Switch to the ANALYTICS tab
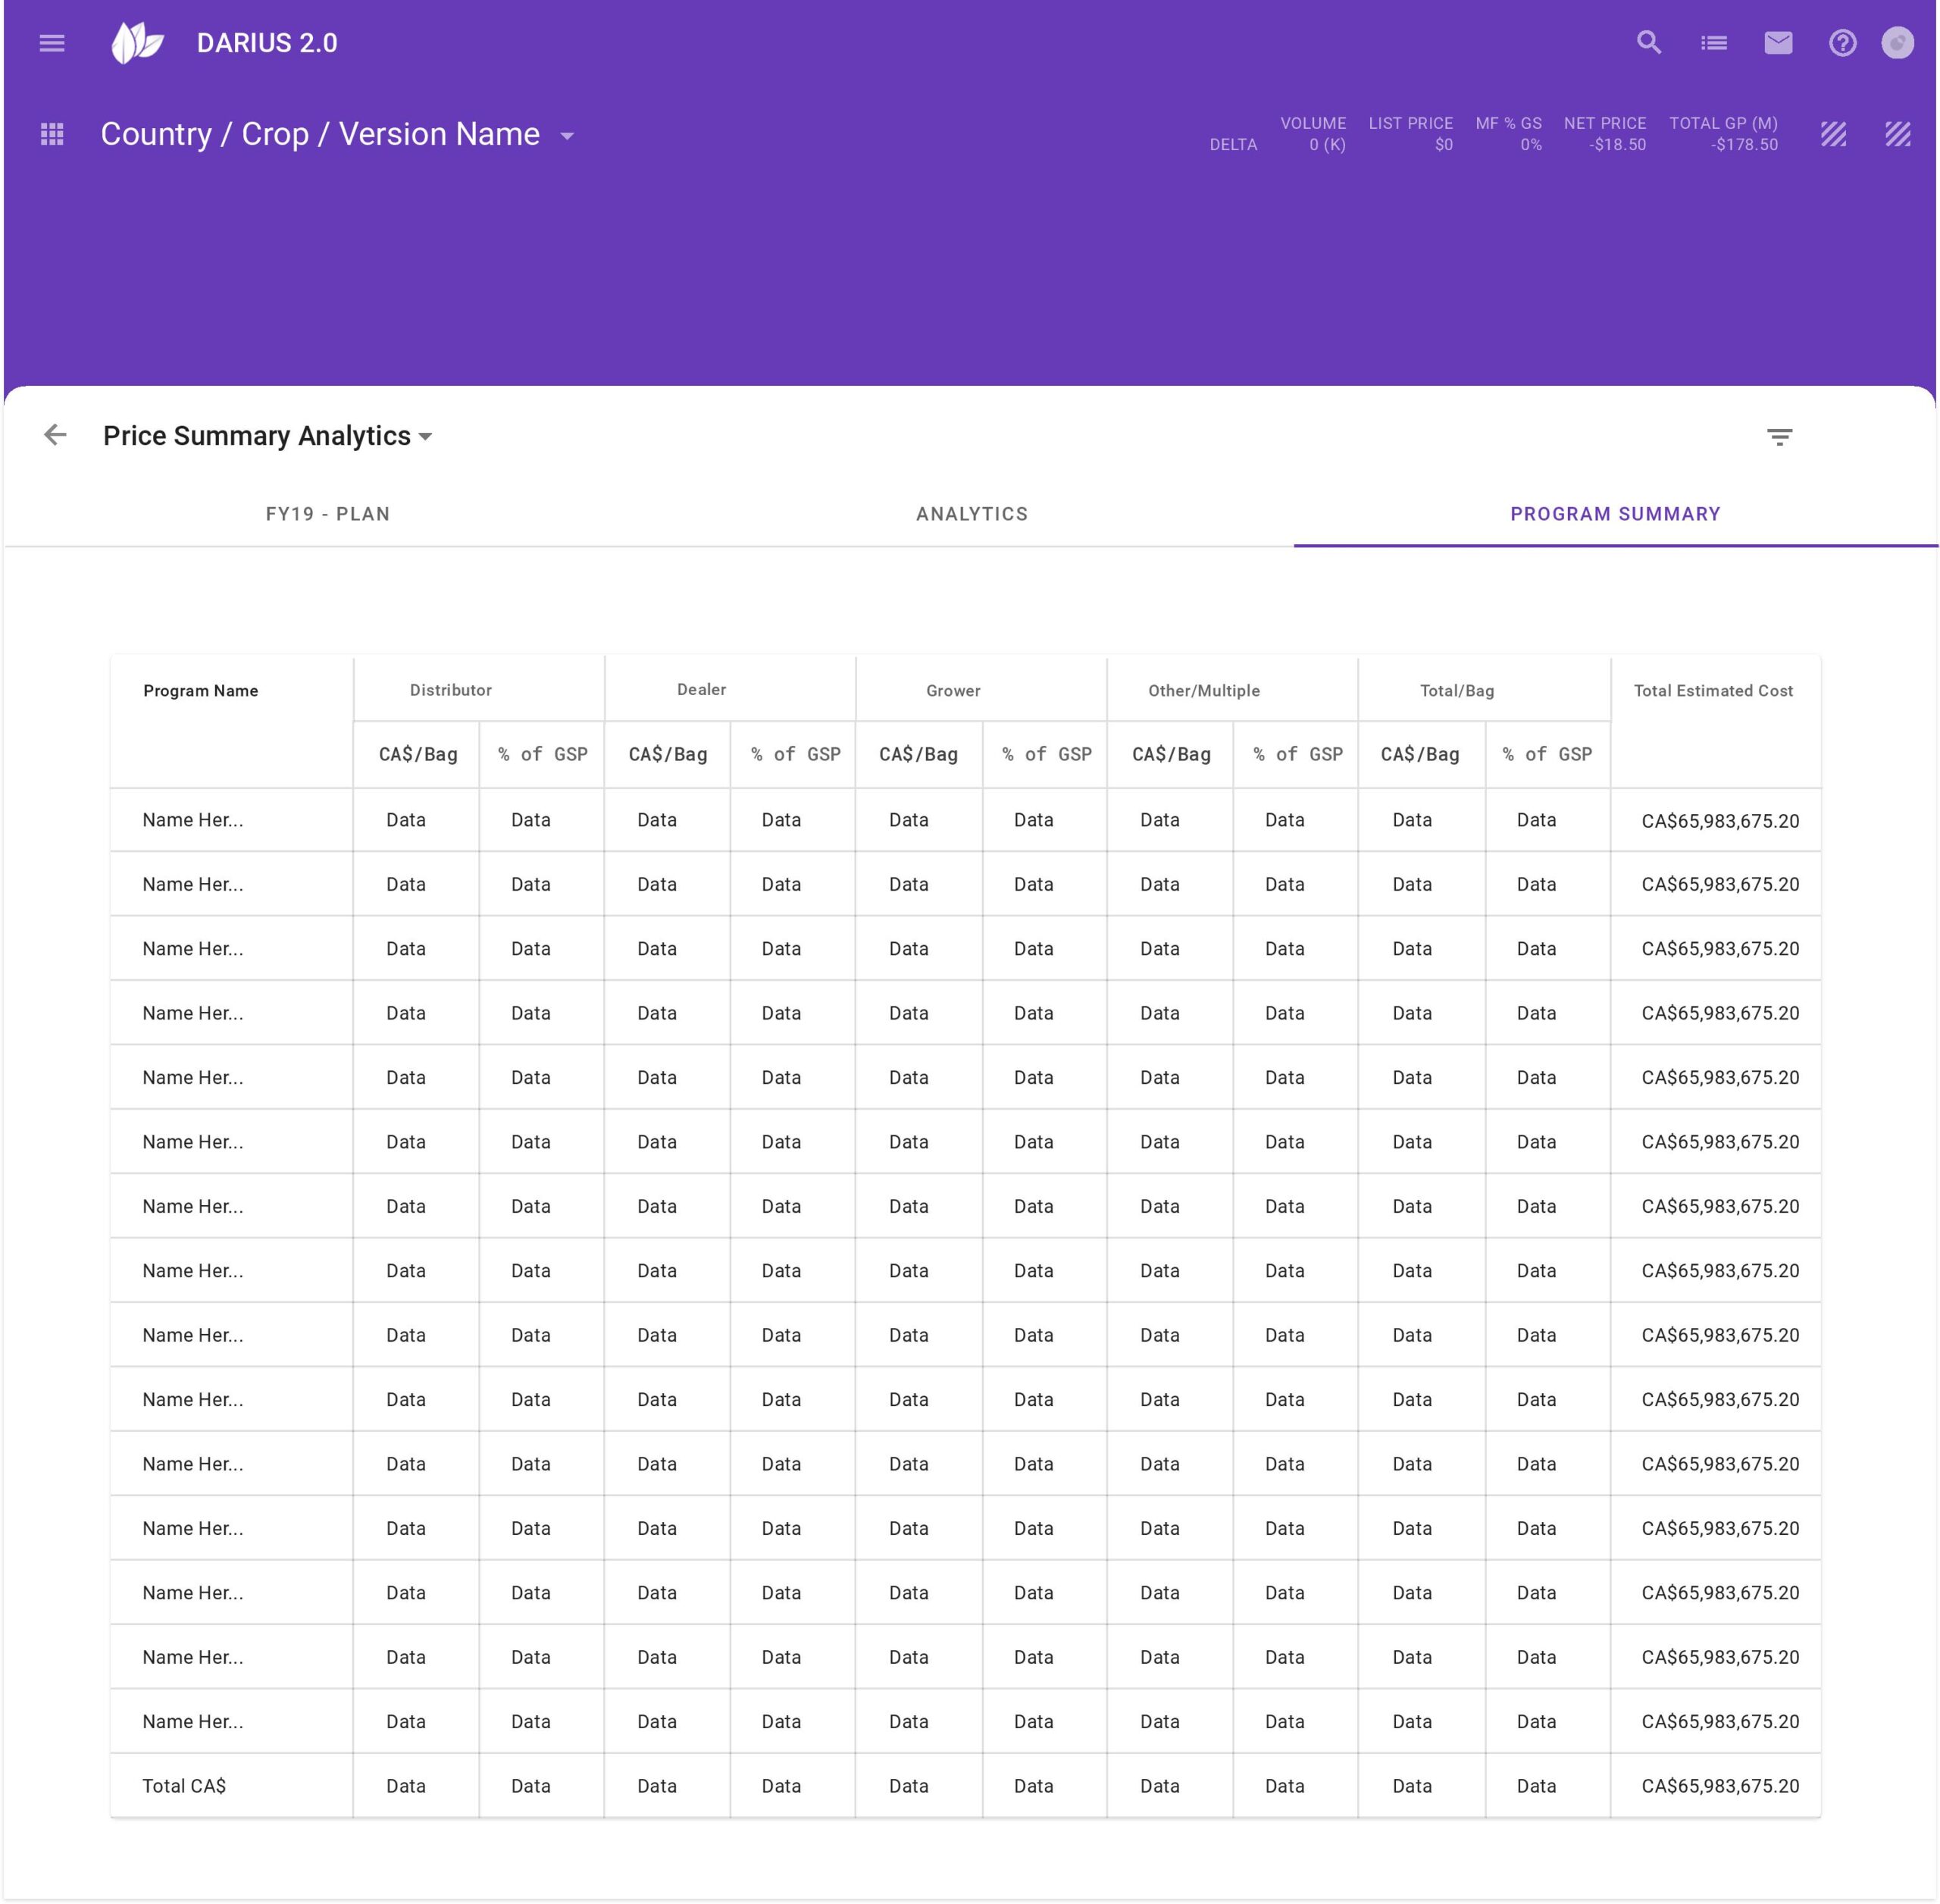This screenshot has height=1904, width=1940. tap(971, 514)
